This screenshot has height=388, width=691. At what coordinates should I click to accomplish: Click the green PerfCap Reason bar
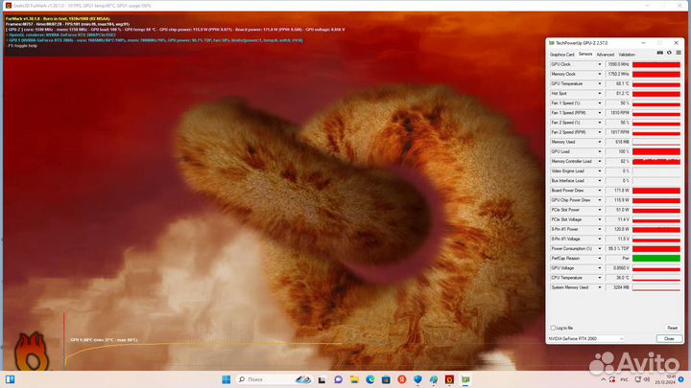point(656,258)
